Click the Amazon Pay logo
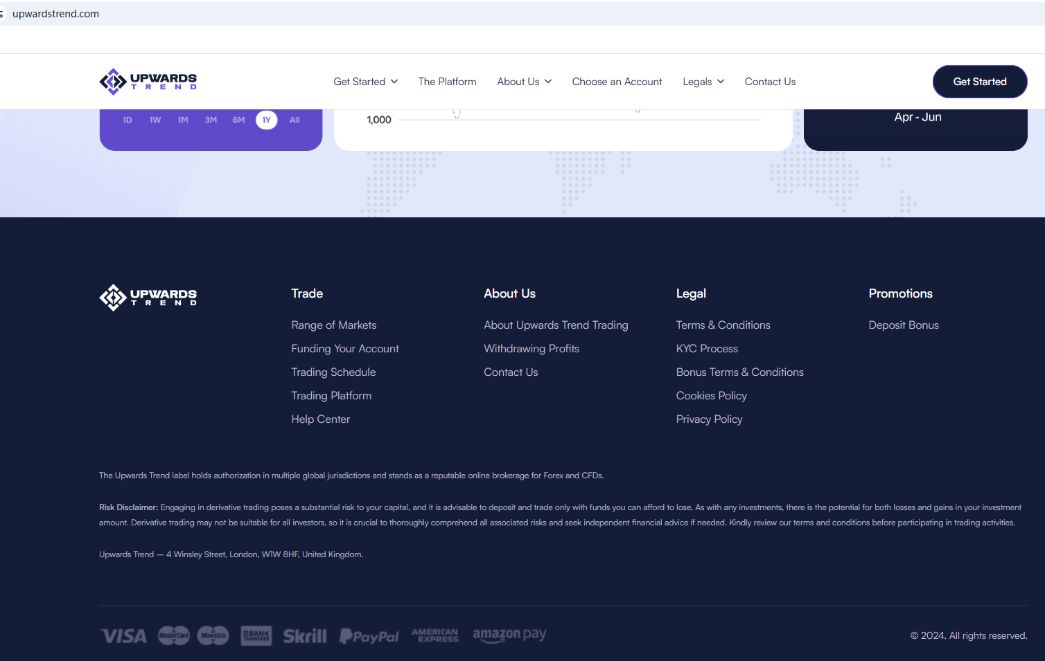The image size is (1045, 661). (509, 635)
